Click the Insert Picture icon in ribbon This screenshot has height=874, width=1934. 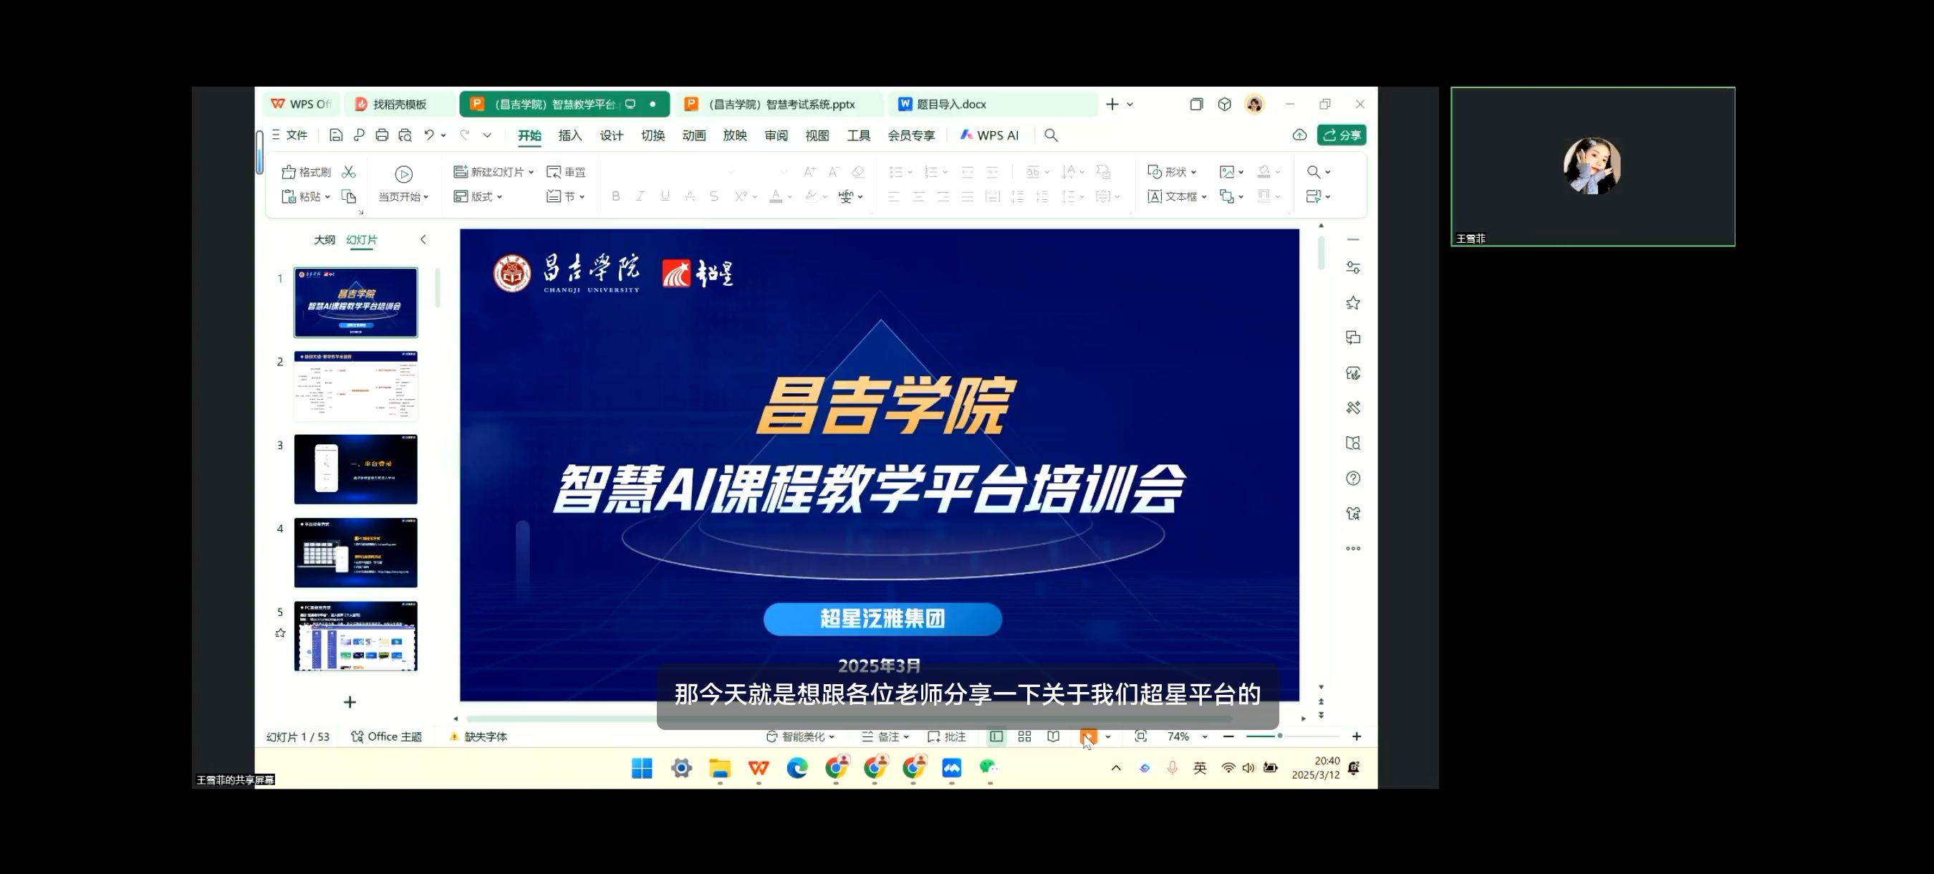pos(1228,172)
